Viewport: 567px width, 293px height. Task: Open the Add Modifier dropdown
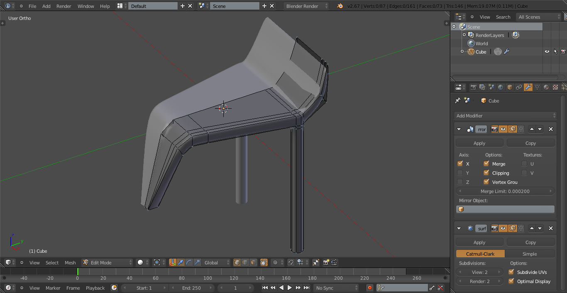(505, 115)
